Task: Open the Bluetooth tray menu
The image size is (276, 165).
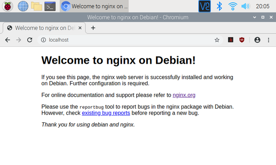Action: coord(219,6)
